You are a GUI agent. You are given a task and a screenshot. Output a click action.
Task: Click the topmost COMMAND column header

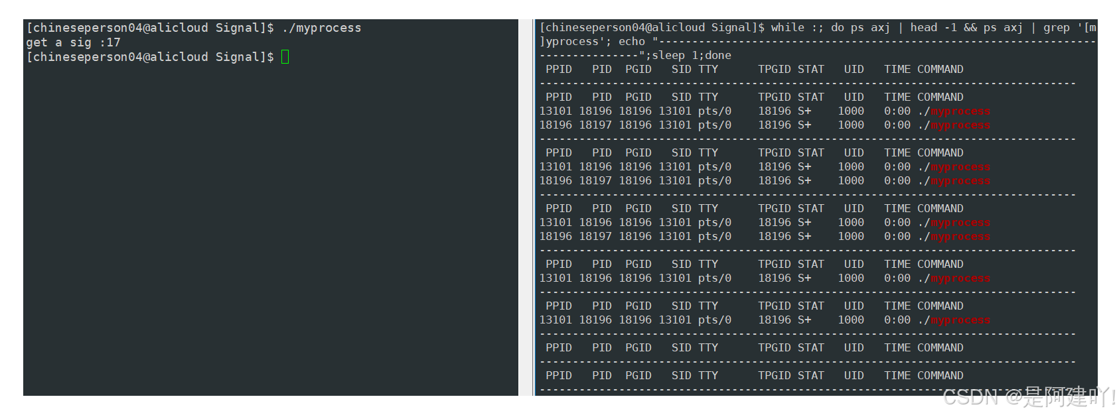tap(940, 70)
